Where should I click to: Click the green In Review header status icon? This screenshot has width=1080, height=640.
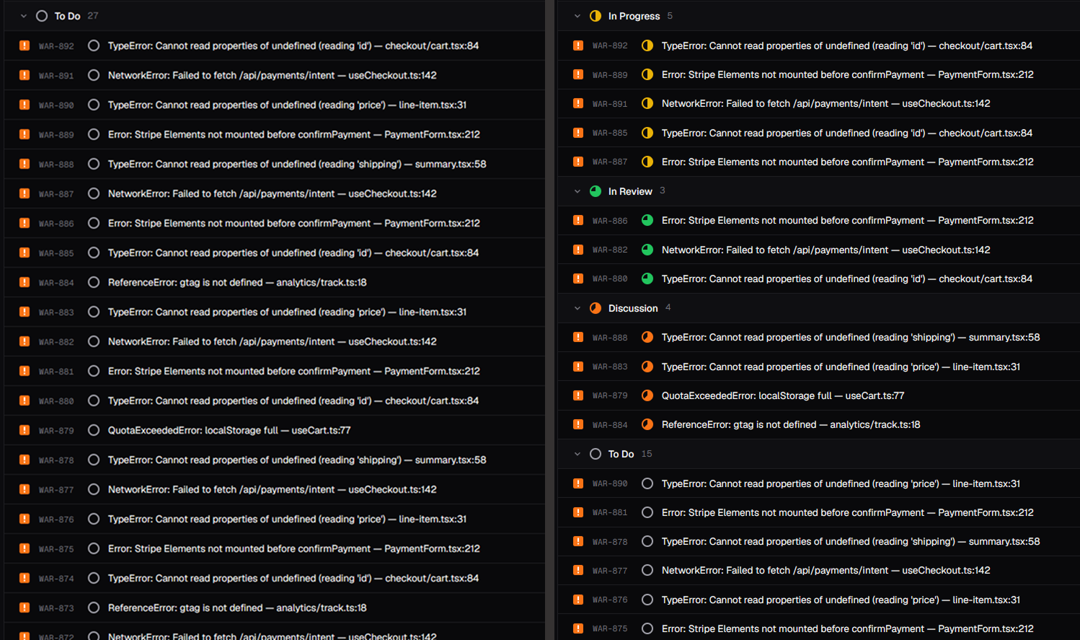[596, 191]
